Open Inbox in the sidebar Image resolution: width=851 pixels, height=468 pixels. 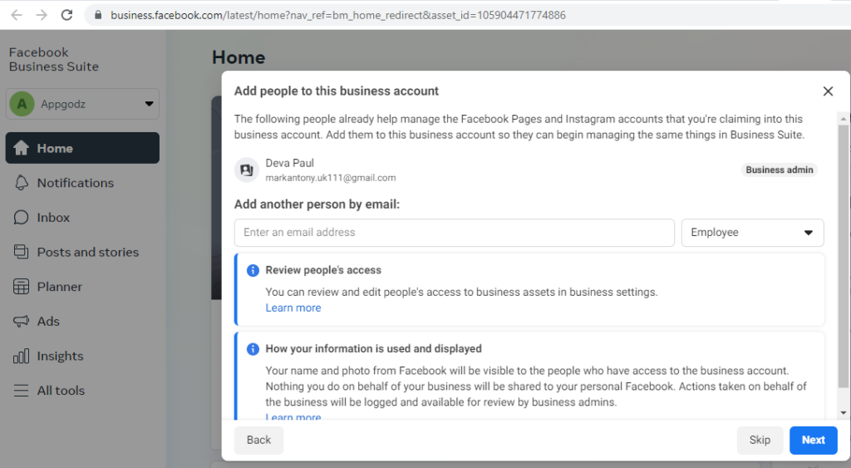click(82, 217)
